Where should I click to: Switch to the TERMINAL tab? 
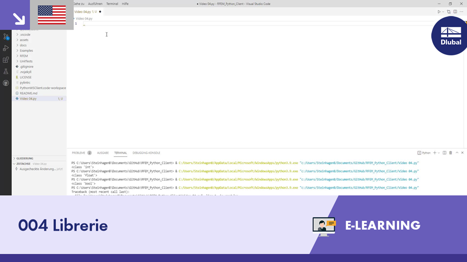(x=120, y=153)
